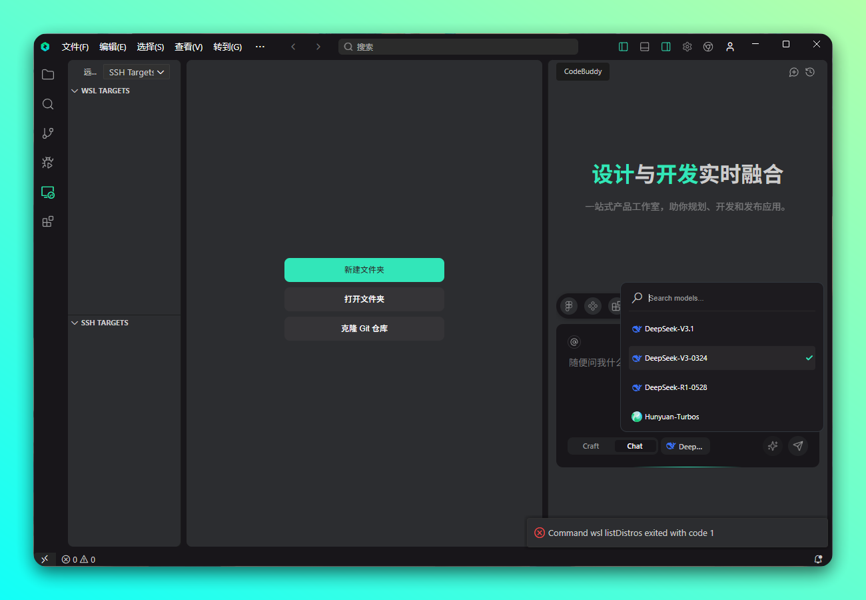866x600 pixels.
Task: Toggle the primary sidebar layout button
Action: click(x=624, y=47)
